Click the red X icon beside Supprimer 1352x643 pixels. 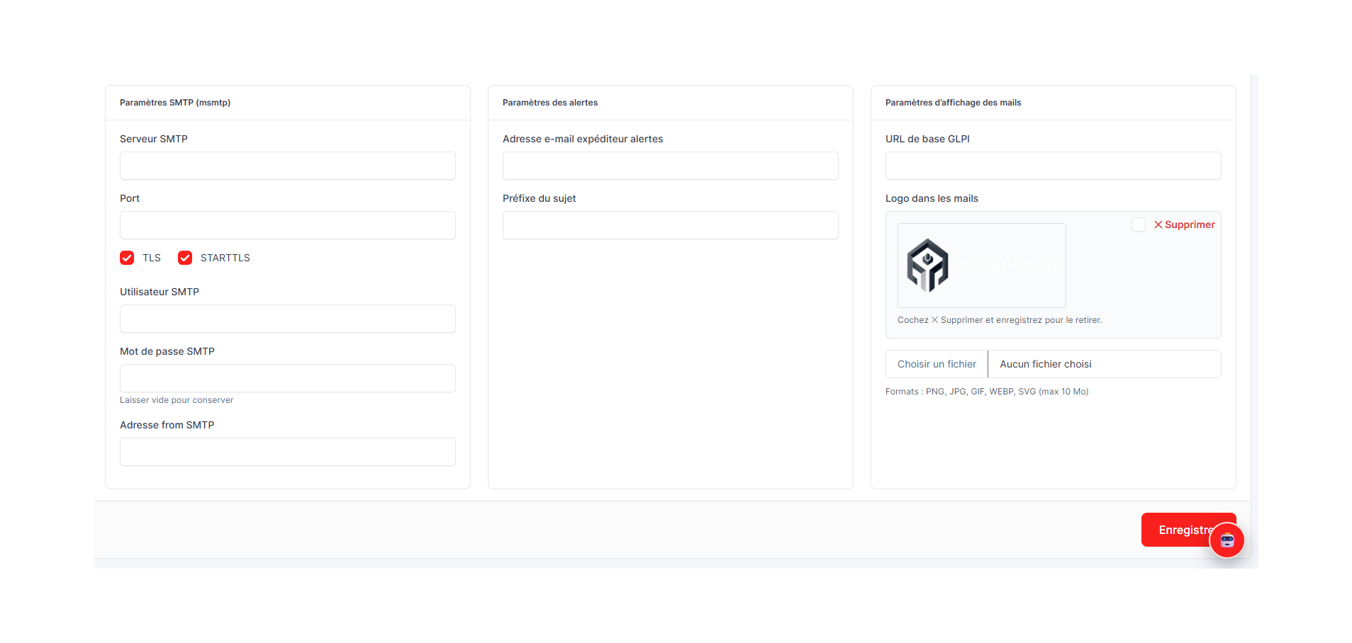pyautogui.click(x=1157, y=224)
